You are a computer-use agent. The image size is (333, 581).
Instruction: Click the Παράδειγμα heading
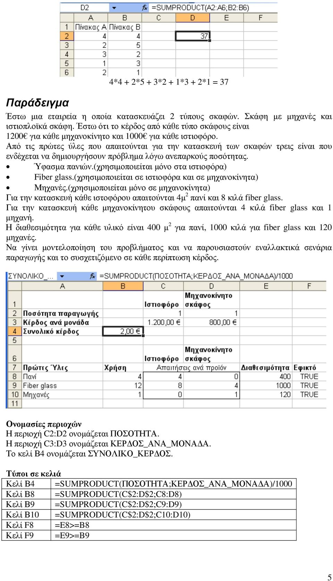pyautogui.click(x=37, y=102)
